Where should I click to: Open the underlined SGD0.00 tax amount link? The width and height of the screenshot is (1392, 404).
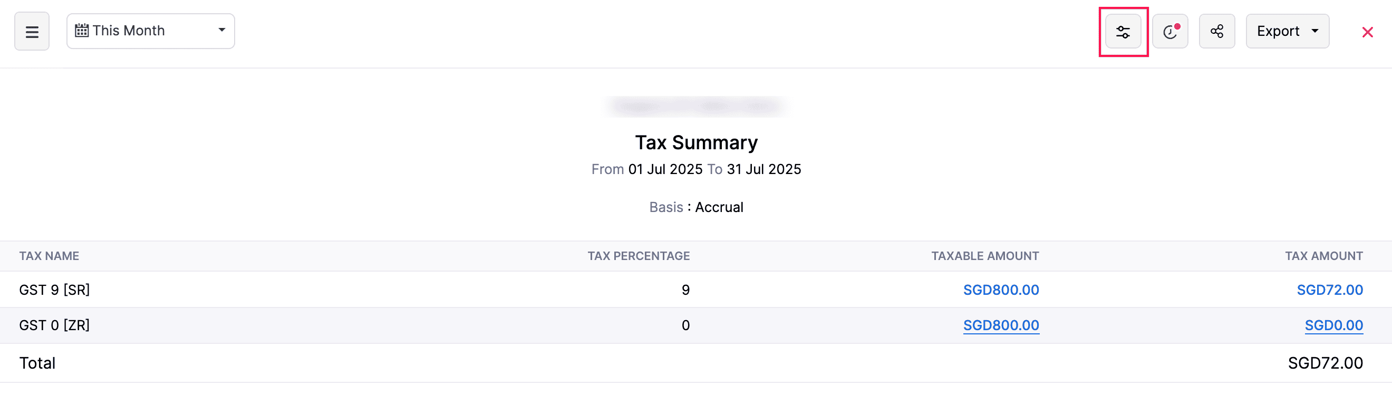1334,325
